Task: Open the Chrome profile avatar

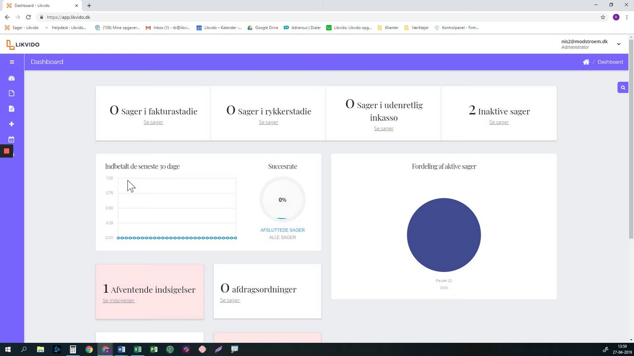Action: pyautogui.click(x=616, y=17)
